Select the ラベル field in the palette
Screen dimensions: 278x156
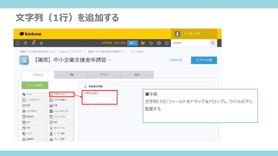(x=34, y=94)
